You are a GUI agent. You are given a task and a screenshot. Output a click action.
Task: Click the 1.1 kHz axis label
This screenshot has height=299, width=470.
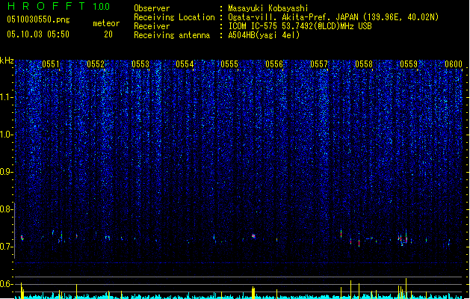point(7,97)
